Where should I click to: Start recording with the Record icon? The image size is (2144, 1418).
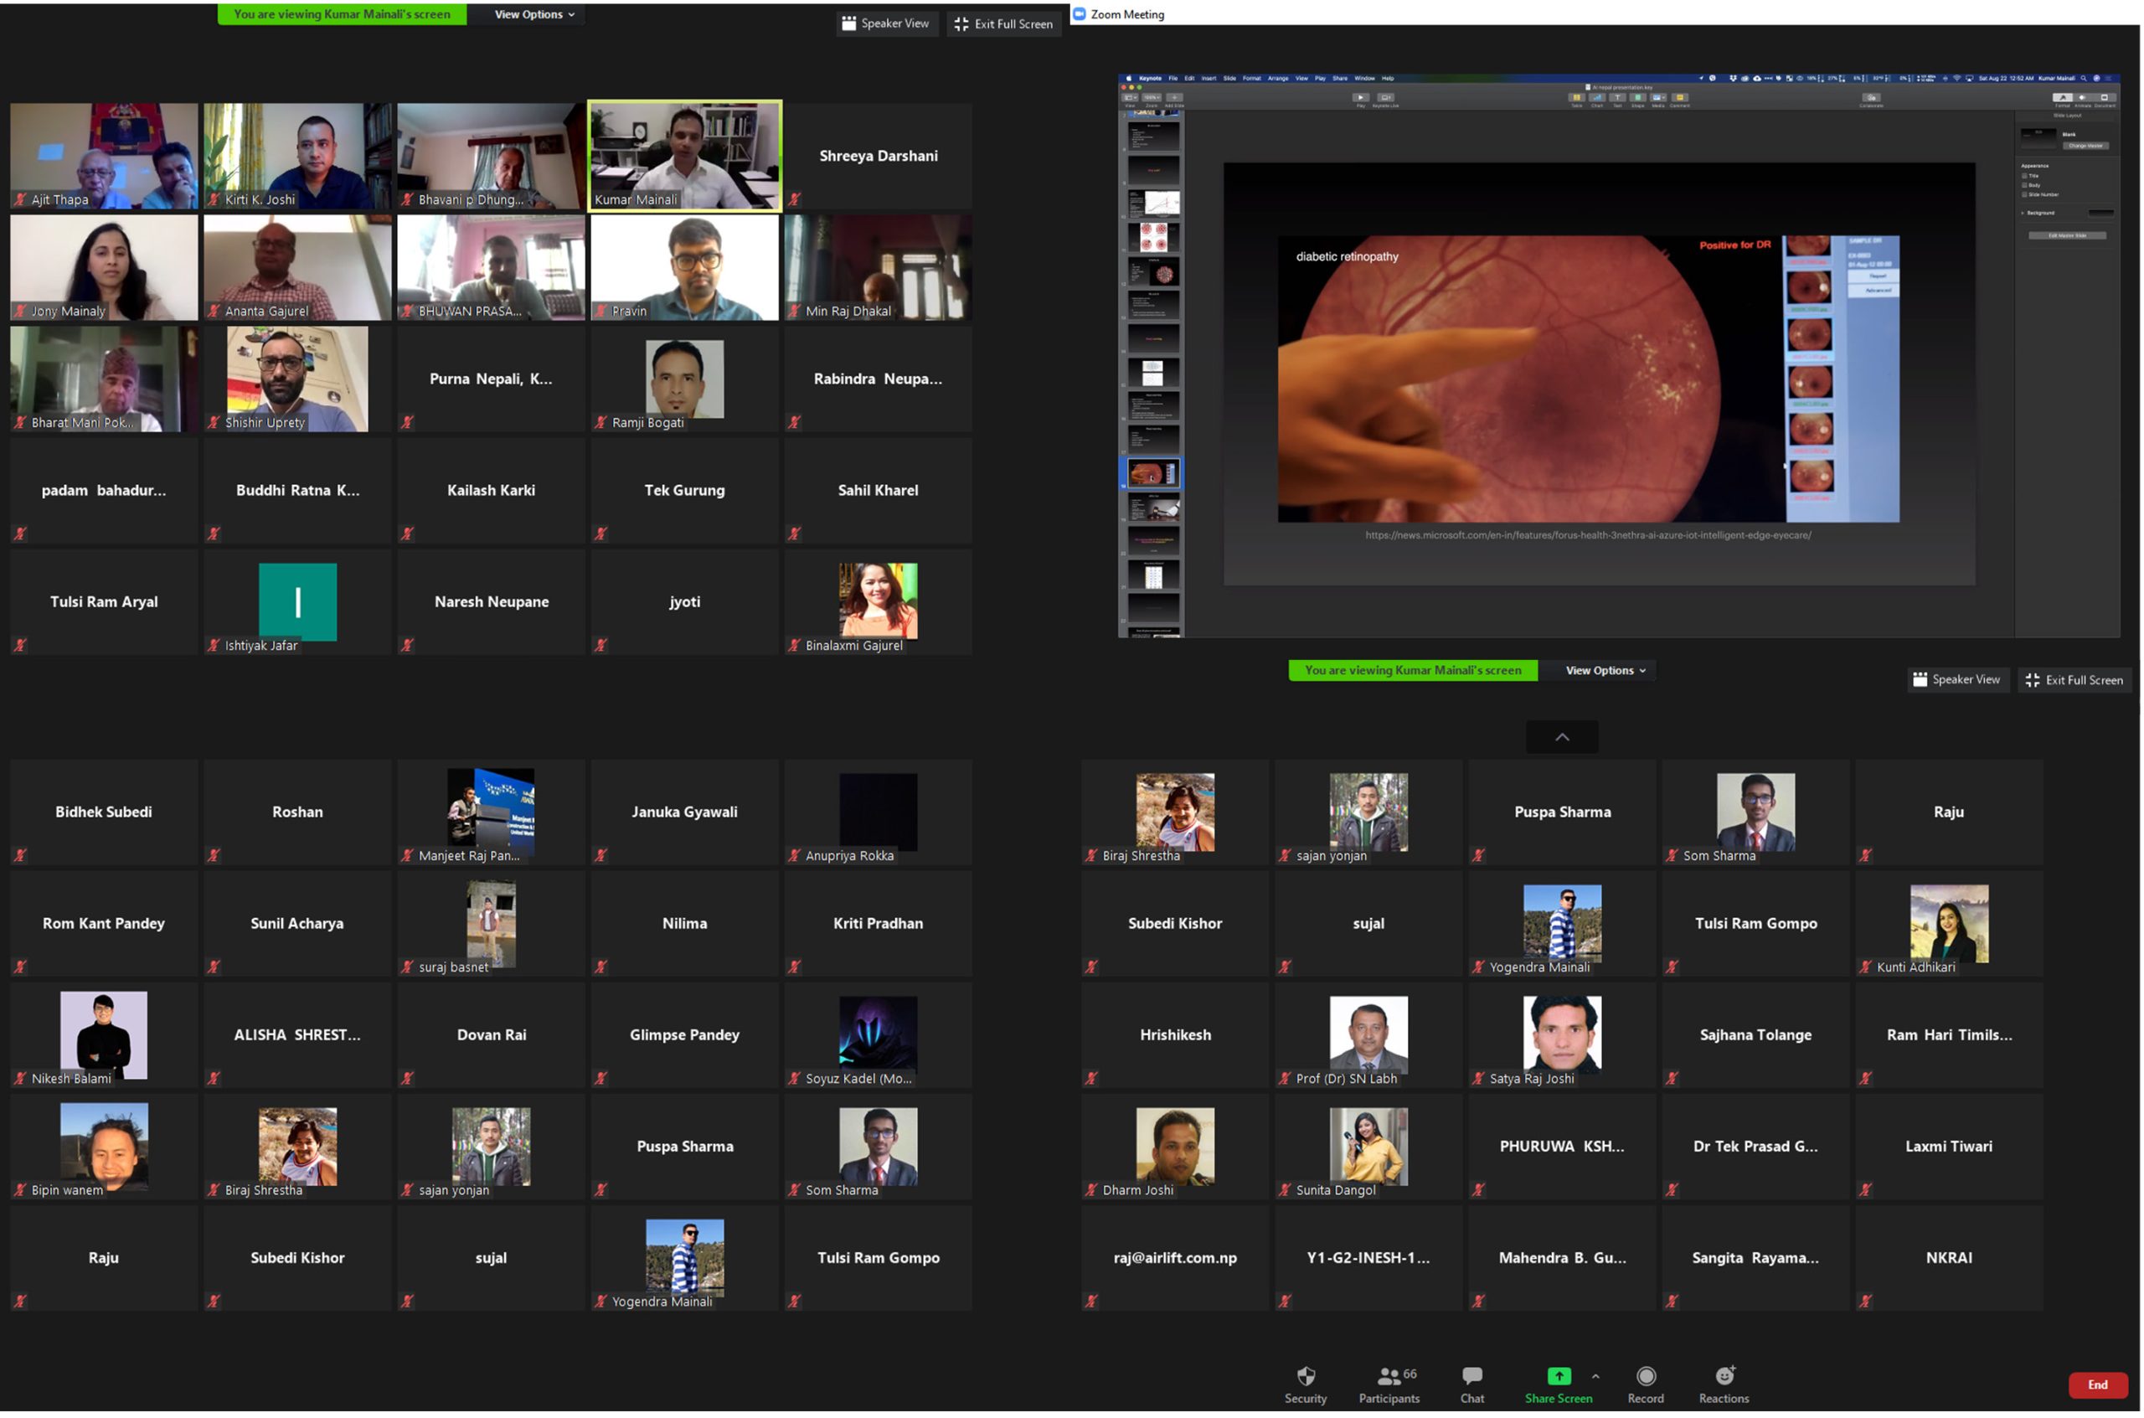click(x=1645, y=1376)
